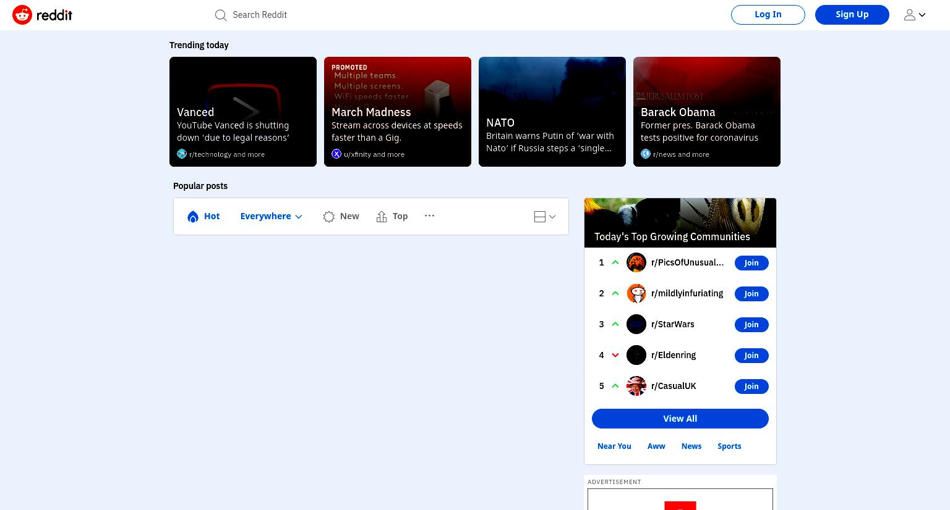Open r/Eldenring community link

(x=674, y=355)
